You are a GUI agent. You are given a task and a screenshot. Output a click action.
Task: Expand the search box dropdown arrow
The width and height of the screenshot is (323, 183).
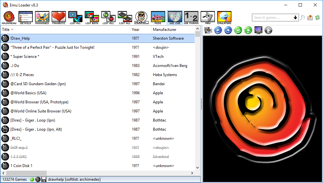coord(295,18)
